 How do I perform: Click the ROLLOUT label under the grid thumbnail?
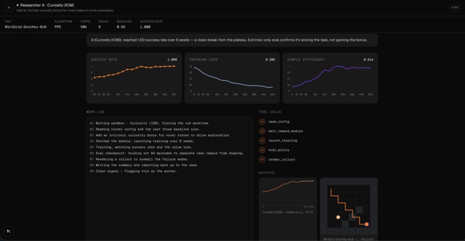367,239
